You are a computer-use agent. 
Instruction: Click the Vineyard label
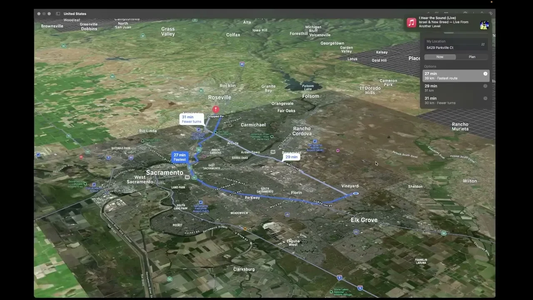350,186
